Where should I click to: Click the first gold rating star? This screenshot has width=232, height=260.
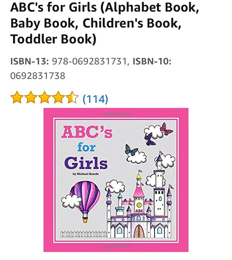[x=17, y=97]
